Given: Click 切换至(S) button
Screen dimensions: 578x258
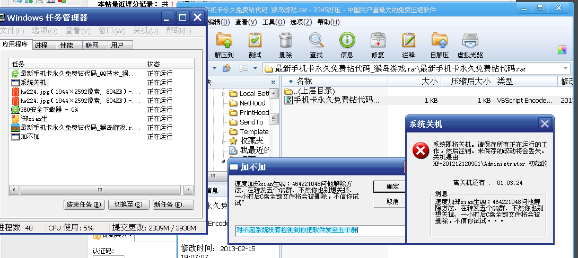Looking at the screenshot, I should pyautogui.click(x=129, y=204).
